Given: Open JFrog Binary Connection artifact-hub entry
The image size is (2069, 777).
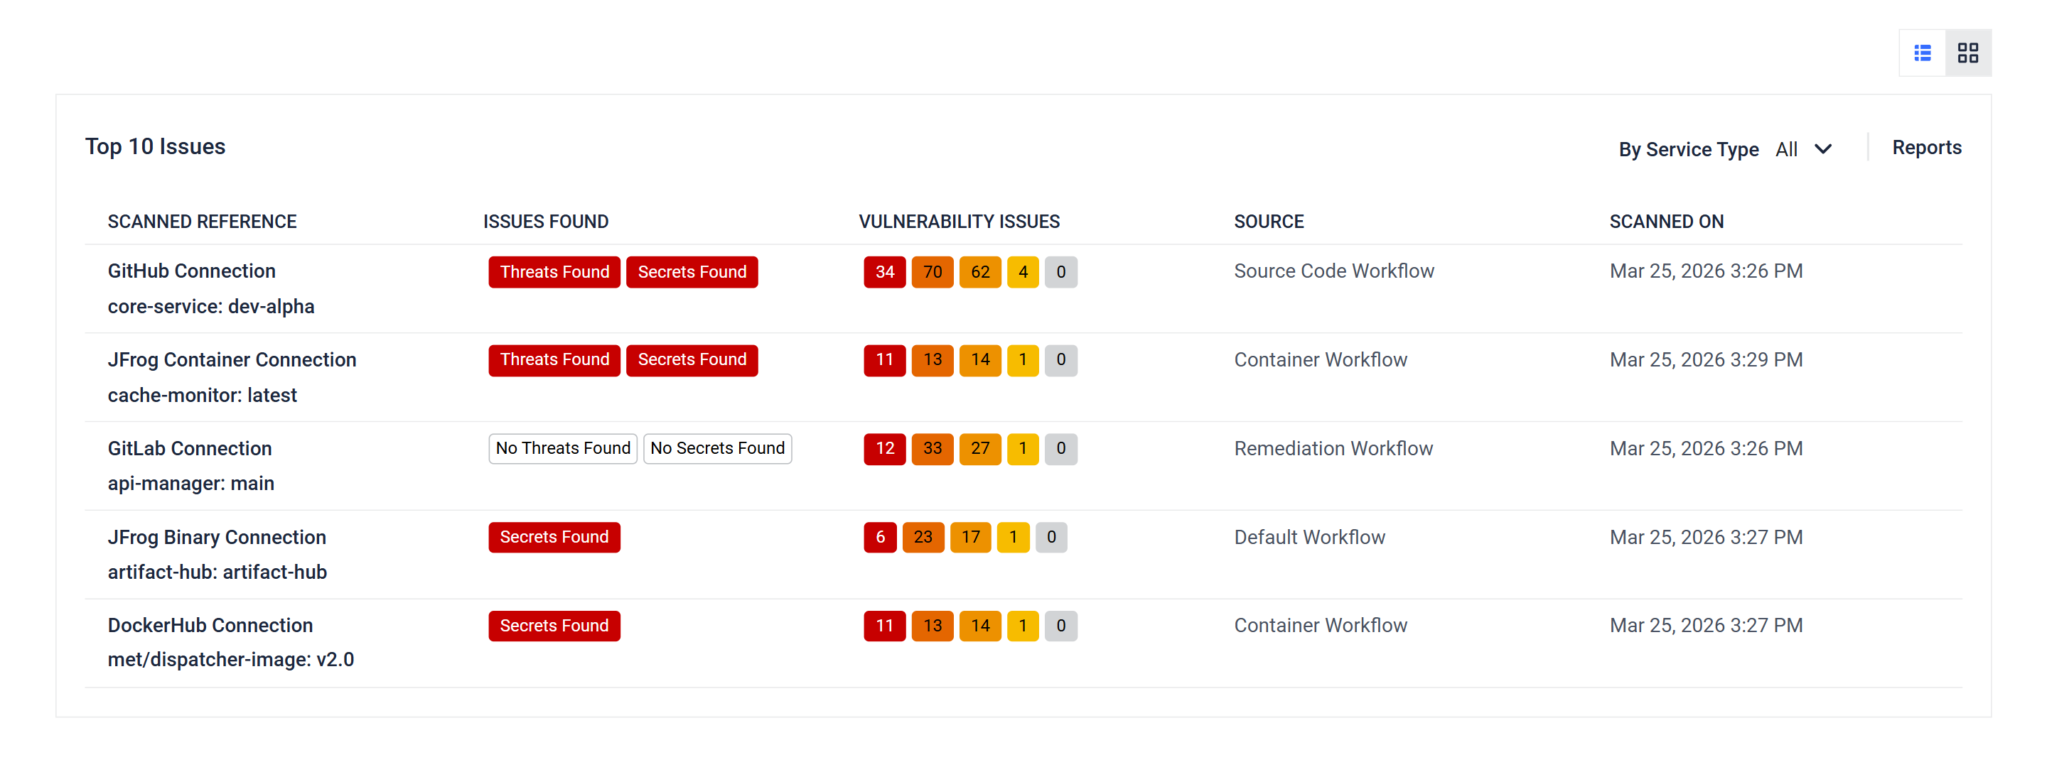Looking at the screenshot, I should (x=216, y=537).
